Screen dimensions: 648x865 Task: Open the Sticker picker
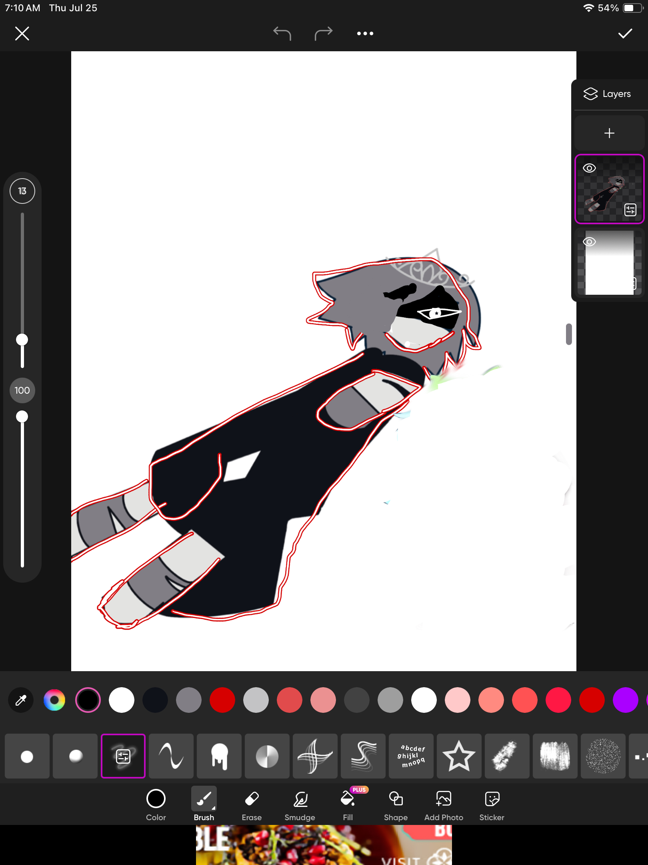[492, 805]
